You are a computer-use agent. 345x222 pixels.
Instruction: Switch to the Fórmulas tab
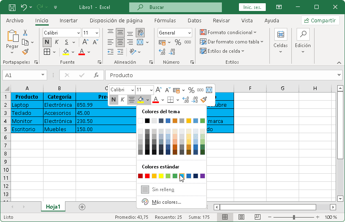[165, 21]
